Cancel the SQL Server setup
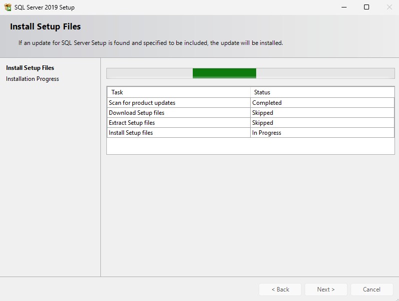Viewport: 399px width, 301px height. (372, 290)
